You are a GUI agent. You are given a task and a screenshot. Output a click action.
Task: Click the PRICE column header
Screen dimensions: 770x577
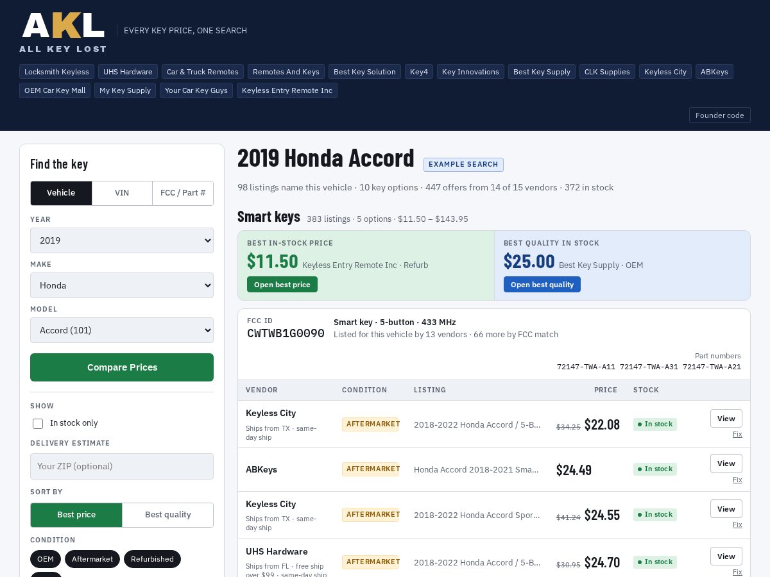click(x=606, y=390)
